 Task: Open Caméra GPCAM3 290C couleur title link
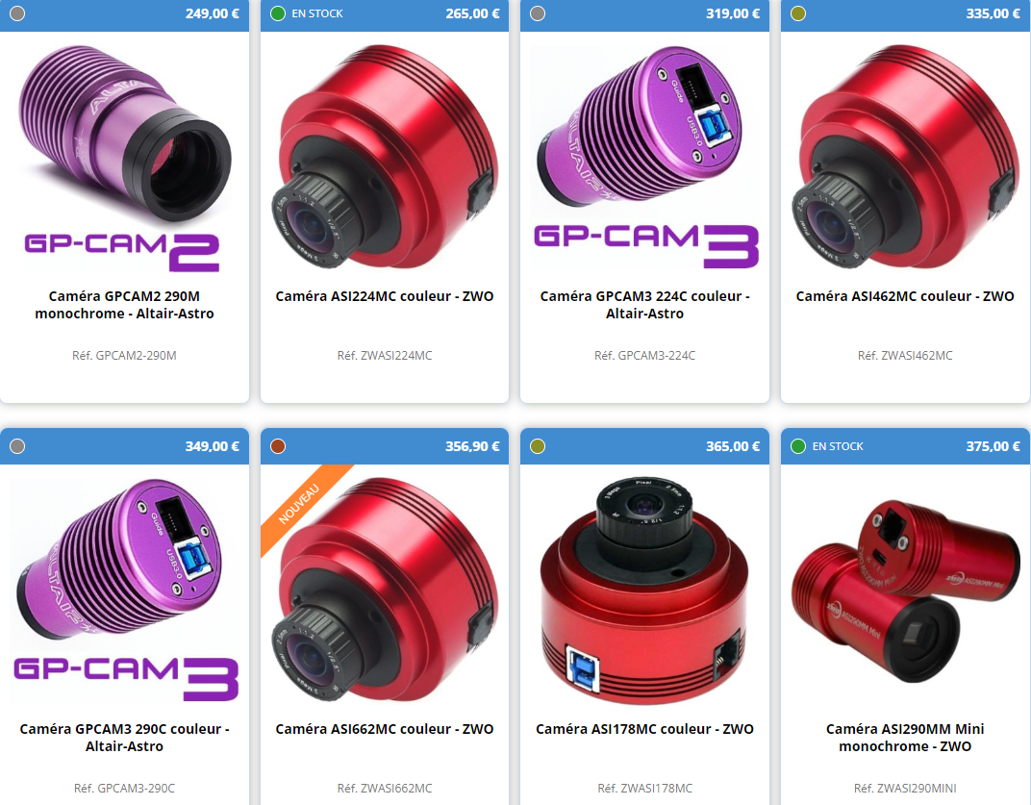point(124,738)
